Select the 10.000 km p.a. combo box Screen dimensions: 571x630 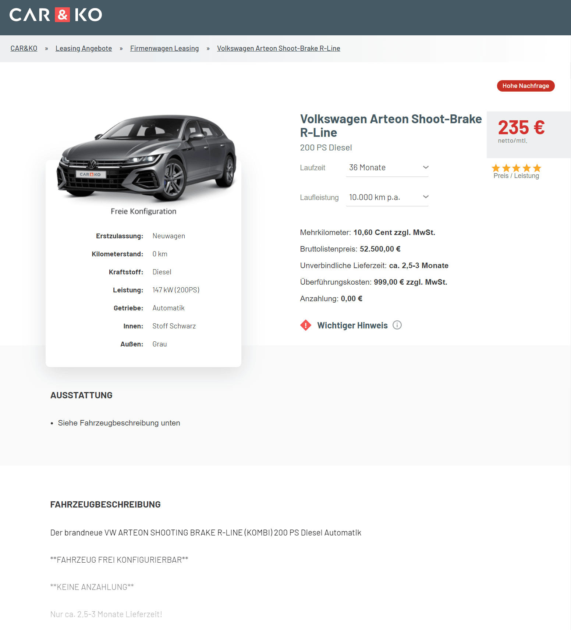click(387, 197)
